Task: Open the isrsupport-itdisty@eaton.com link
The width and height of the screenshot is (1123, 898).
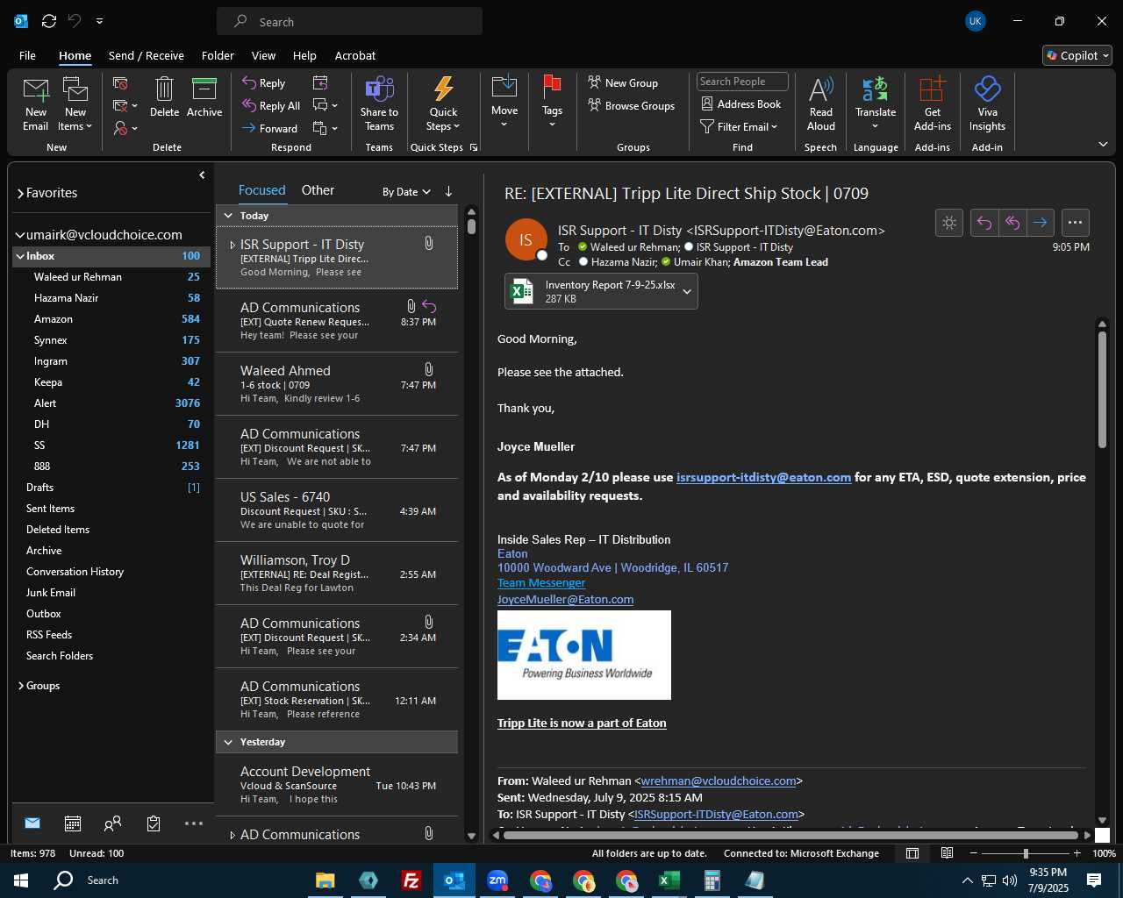Action: pyautogui.click(x=763, y=477)
